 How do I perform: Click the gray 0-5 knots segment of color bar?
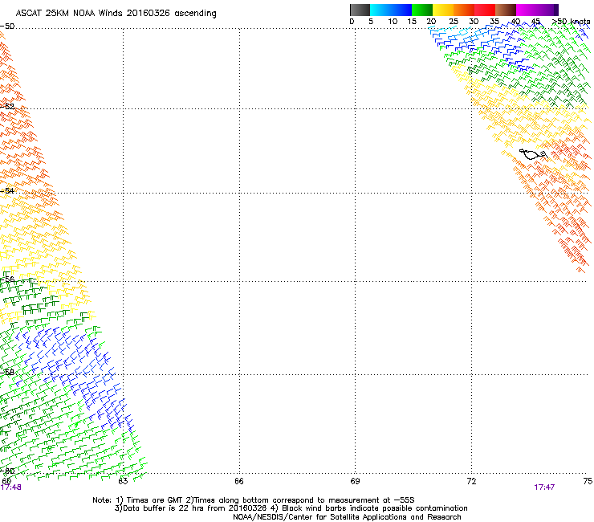click(360, 10)
